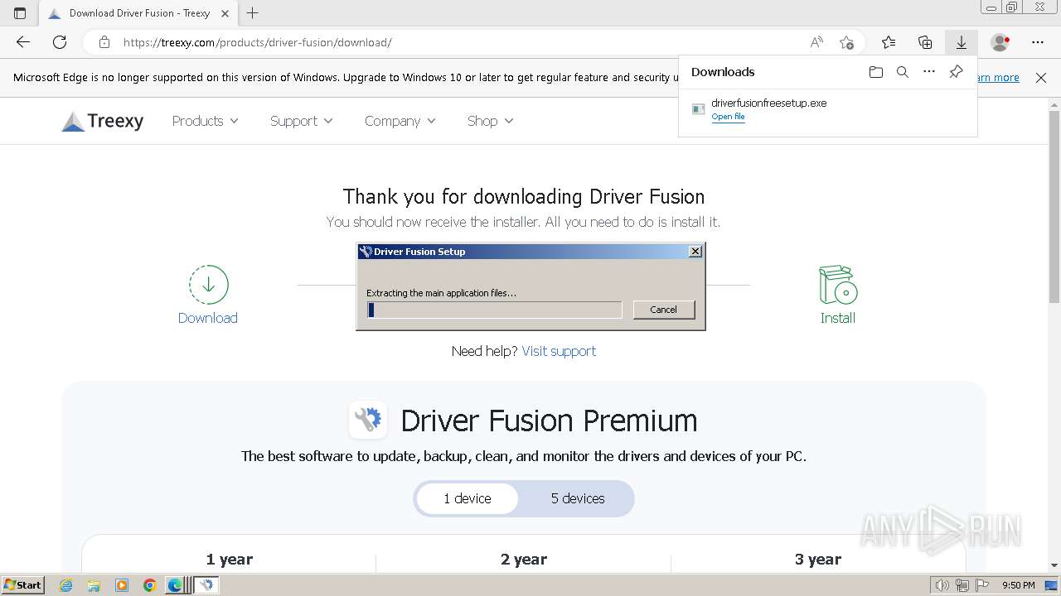Open downloads folder icon in Downloads panel
The height and width of the screenshot is (596, 1061).
click(x=876, y=72)
